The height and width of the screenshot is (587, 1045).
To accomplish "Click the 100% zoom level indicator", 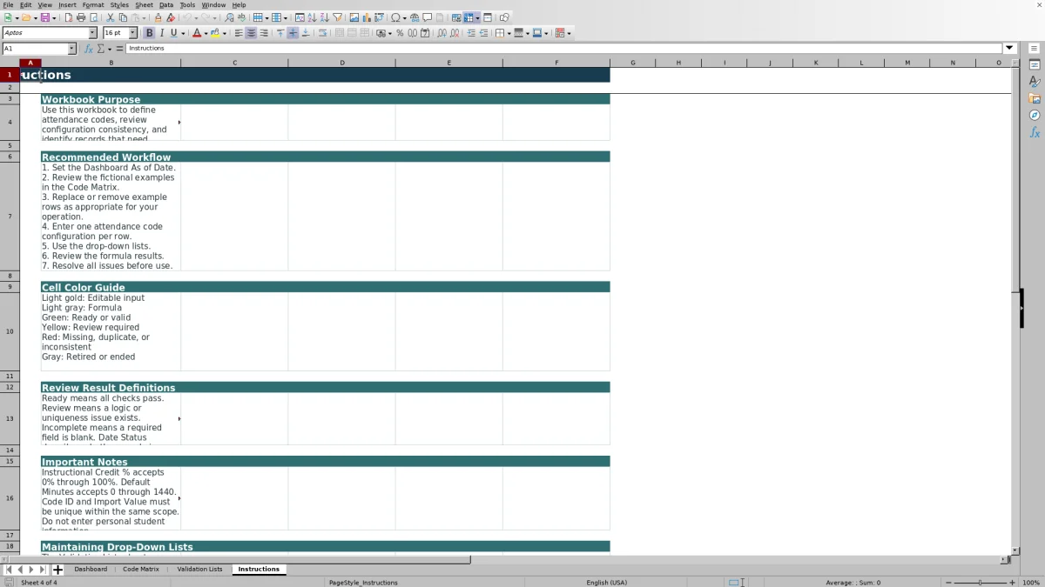I will 1031,583.
